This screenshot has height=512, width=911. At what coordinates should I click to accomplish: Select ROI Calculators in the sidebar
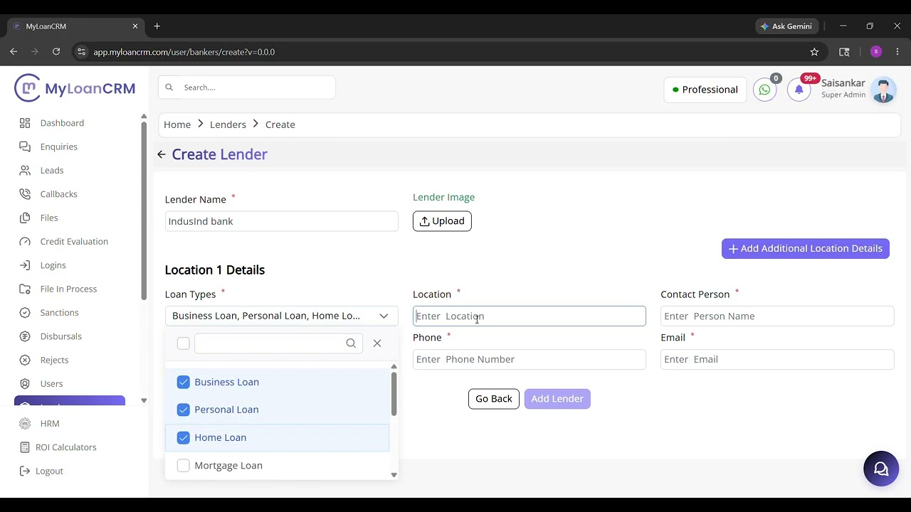coord(66,447)
